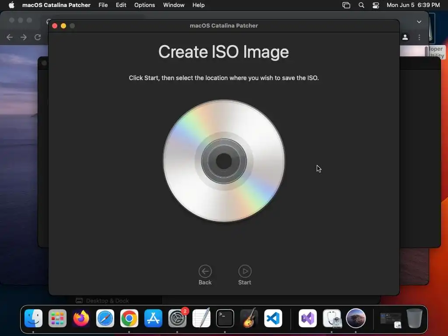Screen dimensions: 448x336
Task: Expand tab list chevron in background browser
Action: (419, 22)
